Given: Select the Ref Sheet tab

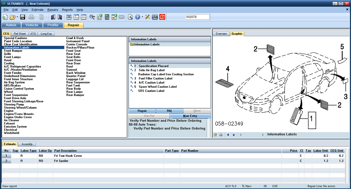Looking at the screenshot, I should pos(20,34).
